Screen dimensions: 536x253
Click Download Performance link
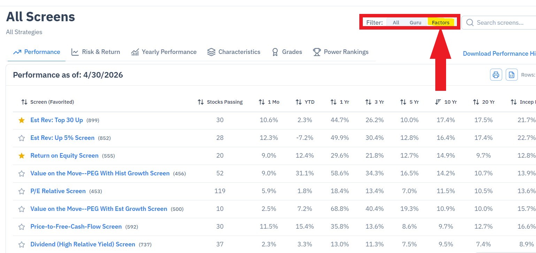(499, 54)
